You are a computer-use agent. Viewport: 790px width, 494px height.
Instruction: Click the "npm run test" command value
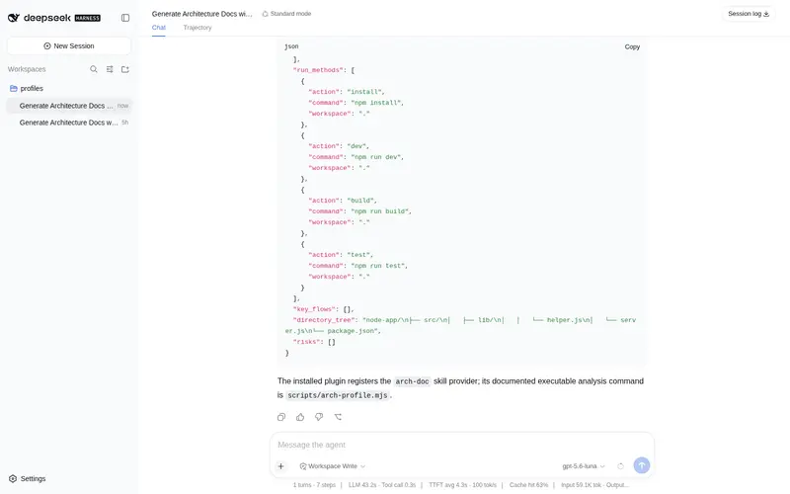(379, 266)
